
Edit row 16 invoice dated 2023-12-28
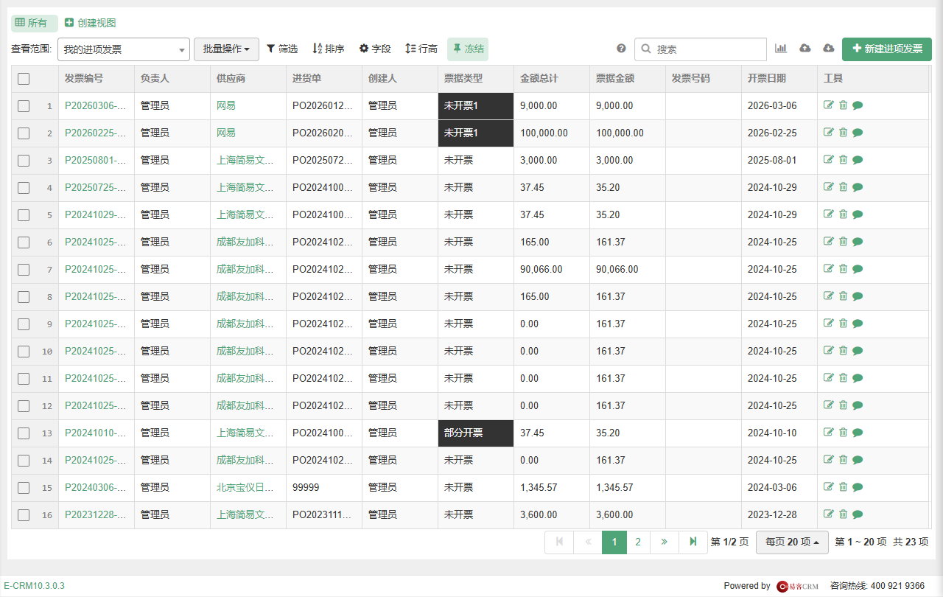pyautogui.click(x=829, y=514)
